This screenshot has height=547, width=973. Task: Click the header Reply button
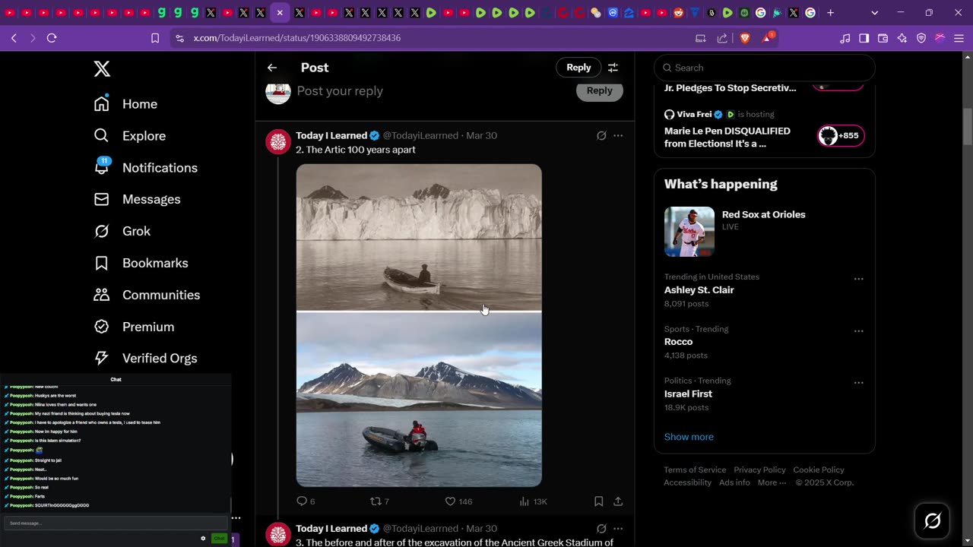[578, 68]
